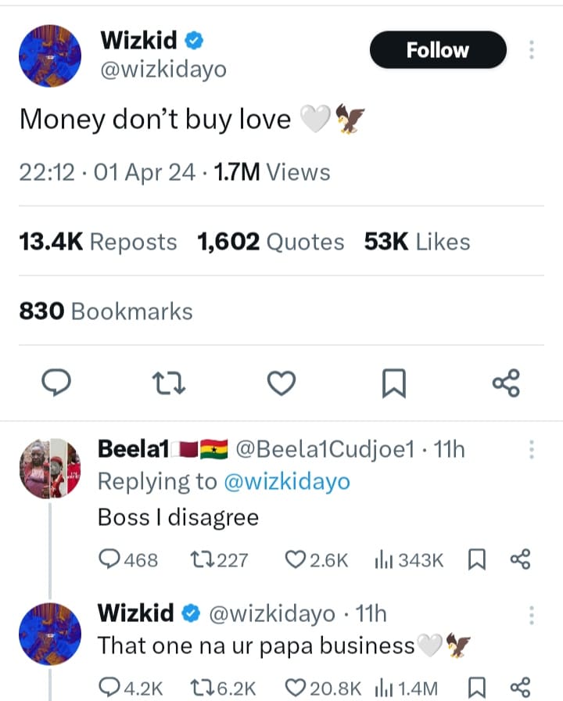Reply to Beela1's "Boss I disagree" comment
Screen dimensions: 563x701
(x=108, y=559)
